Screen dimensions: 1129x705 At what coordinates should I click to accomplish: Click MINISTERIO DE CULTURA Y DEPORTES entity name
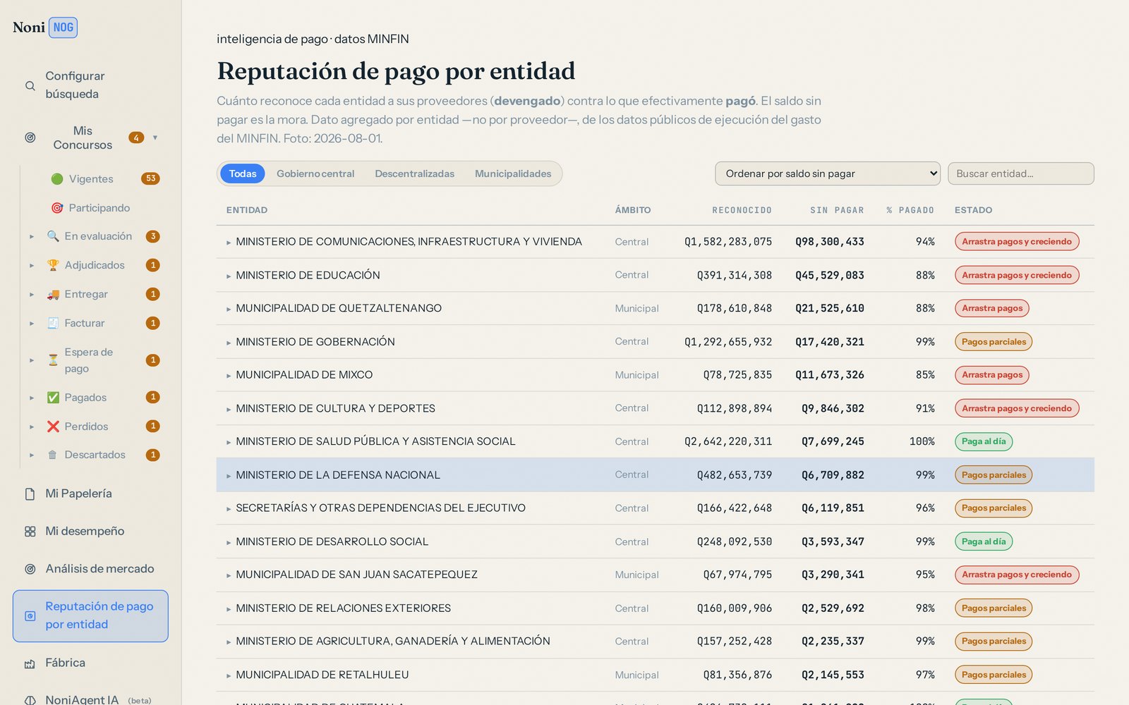tap(336, 409)
